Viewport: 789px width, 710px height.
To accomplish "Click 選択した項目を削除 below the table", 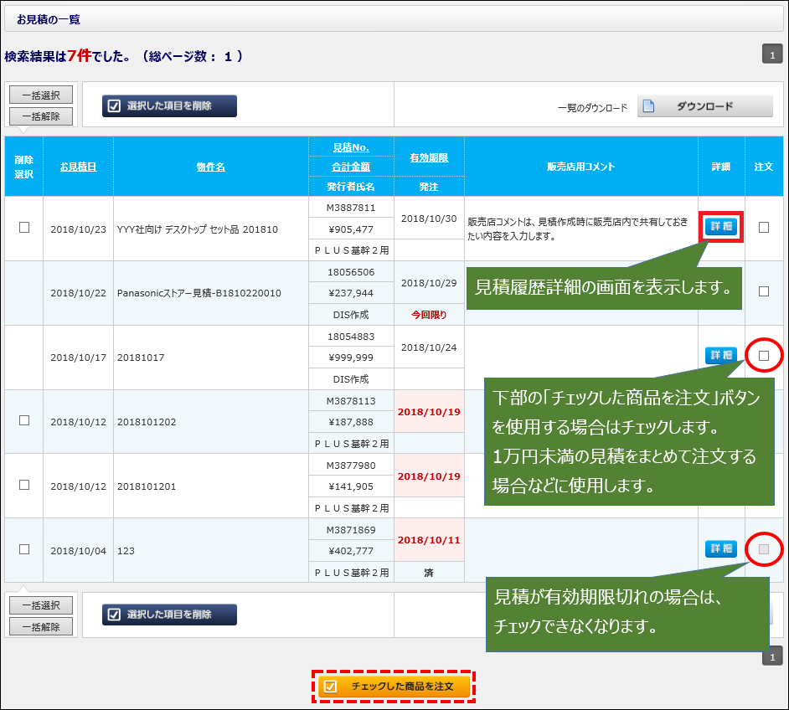I will pyautogui.click(x=170, y=615).
